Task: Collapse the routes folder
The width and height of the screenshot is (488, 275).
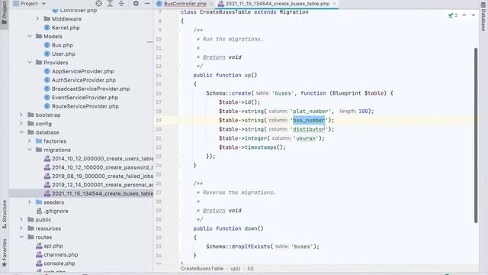Action: pos(21,237)
